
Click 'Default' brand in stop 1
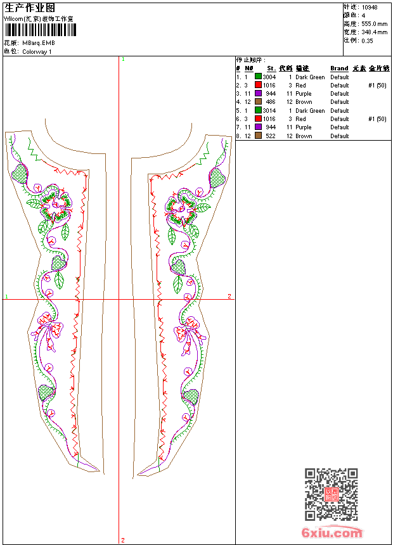coord(340,77)
